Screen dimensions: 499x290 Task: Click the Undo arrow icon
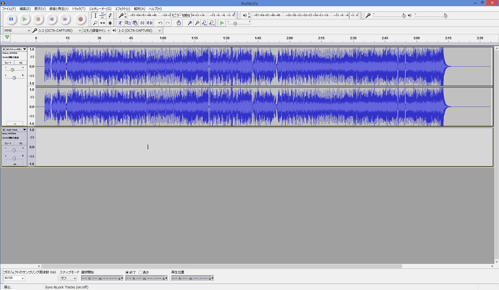160,23
